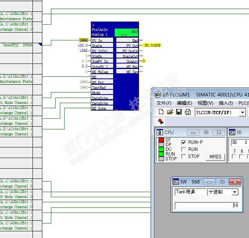This screenshot has height=238, width=249.
Task: Click the Scale input value 100.0
Action: (83, 45)
